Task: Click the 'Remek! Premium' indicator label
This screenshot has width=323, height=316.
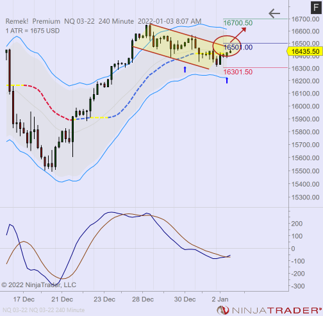Action: pos(33,21)
